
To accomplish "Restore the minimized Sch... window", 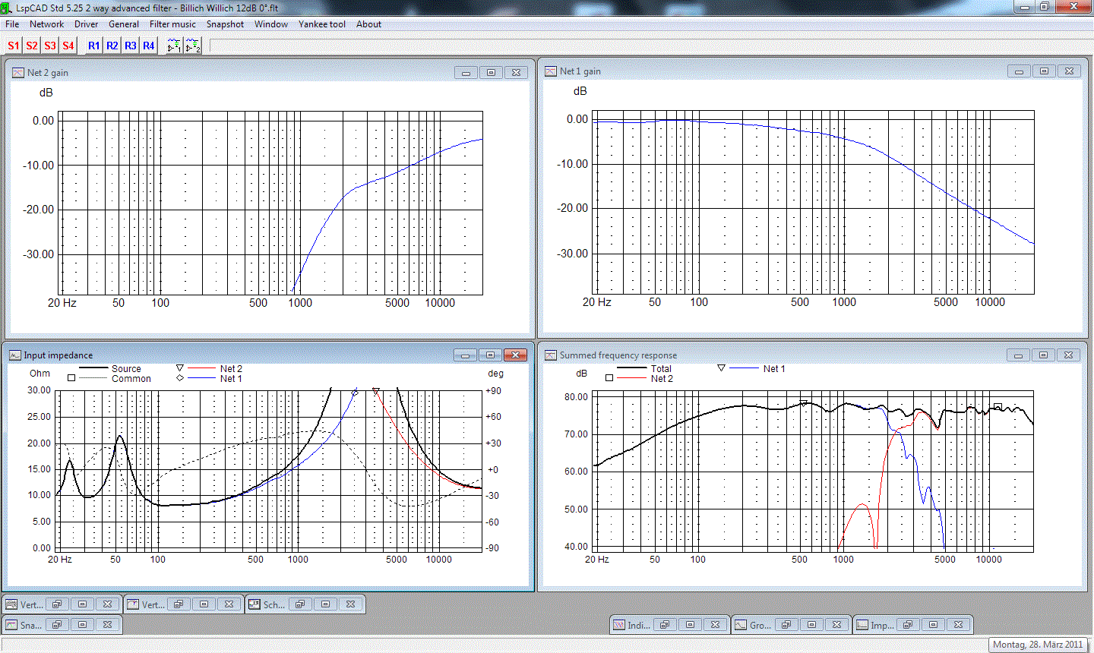I will click(x=300, y=604).
